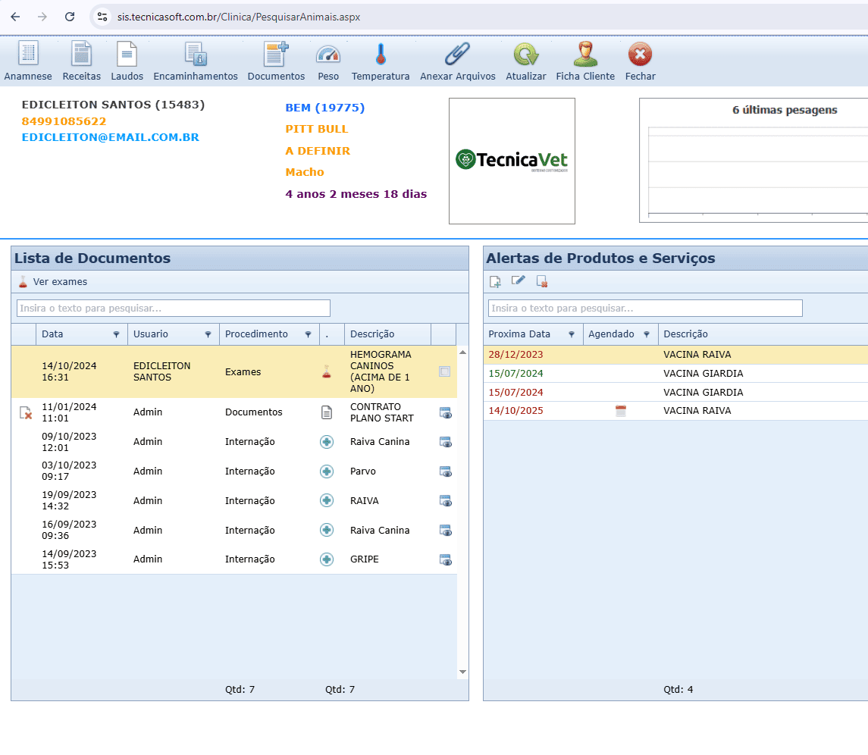868x755 pixels.
Task: Open the Temperatura thermometer tool
Action: (x=381, y=55)
